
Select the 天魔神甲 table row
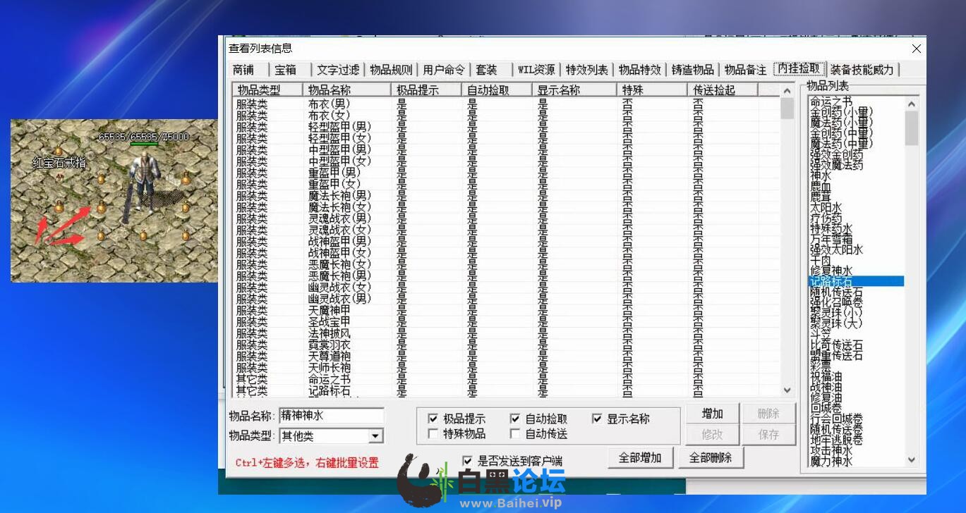[506, 310]
